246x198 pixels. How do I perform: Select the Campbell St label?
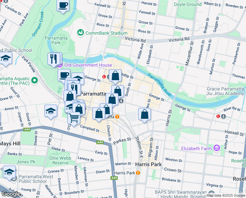click(x=89, y=128)
